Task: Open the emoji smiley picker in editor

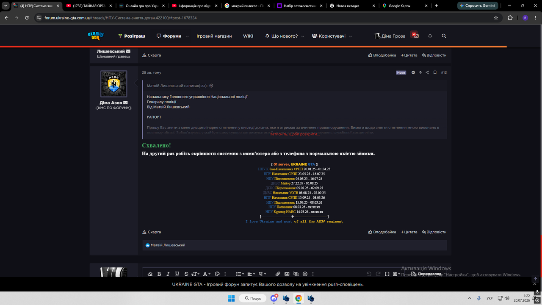Action: point(305,274)
